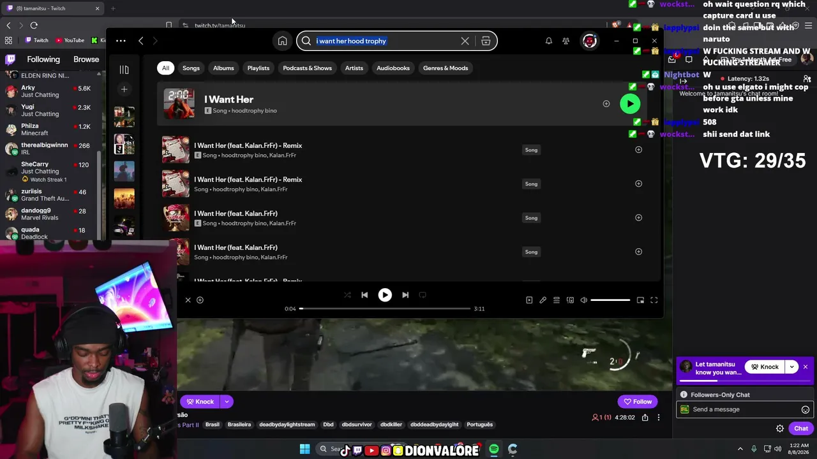Open Philza channel in Twitch sidebar
The image size is (817, 459).
pyautogui.click(x=48, y=129)
